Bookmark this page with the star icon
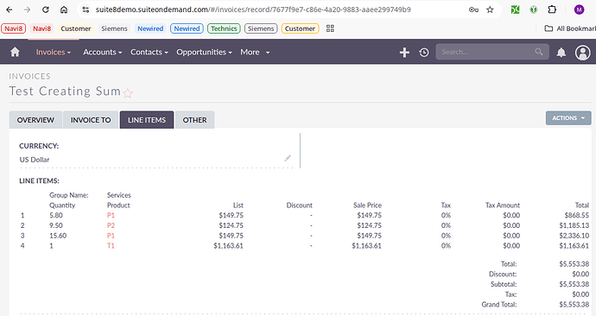This screenshot has width=596, height=316. point(490,9)
